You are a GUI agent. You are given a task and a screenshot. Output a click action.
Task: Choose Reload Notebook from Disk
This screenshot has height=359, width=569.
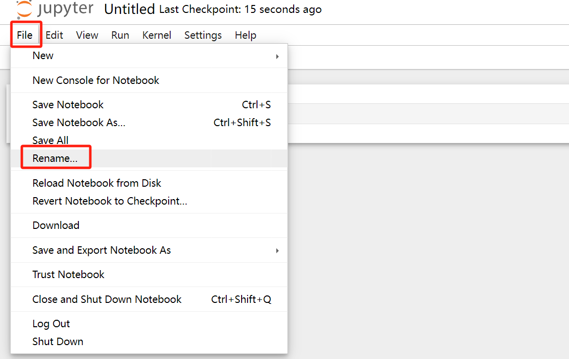click(x=97, y=183)
